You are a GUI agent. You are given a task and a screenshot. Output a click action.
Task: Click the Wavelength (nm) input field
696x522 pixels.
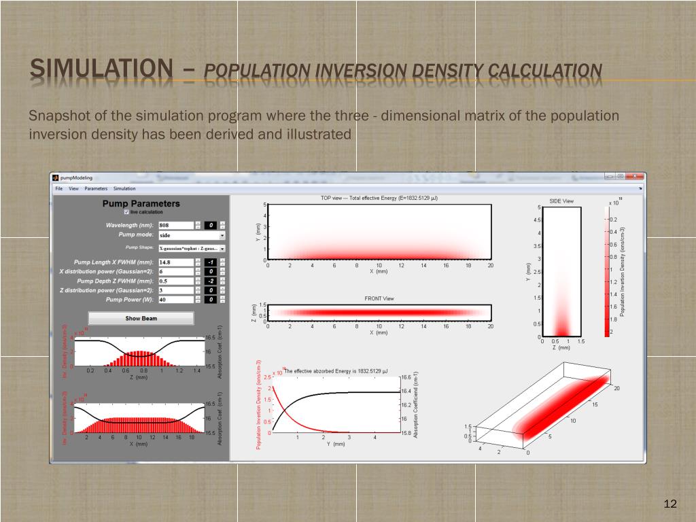[176, 225]
